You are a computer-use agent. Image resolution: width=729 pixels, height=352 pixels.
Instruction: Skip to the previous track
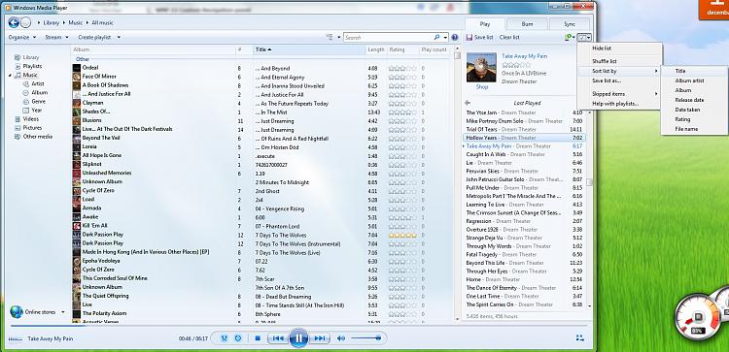[x=278, y=338]
